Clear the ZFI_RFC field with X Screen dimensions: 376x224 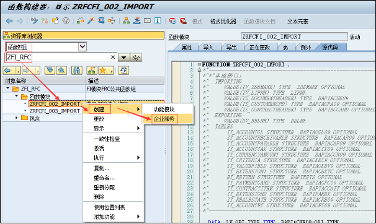click(x=113, y=57)
